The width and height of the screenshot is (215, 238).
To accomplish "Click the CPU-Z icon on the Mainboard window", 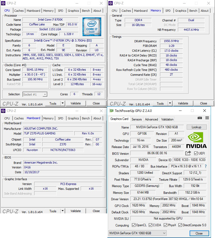I will 3,111.
